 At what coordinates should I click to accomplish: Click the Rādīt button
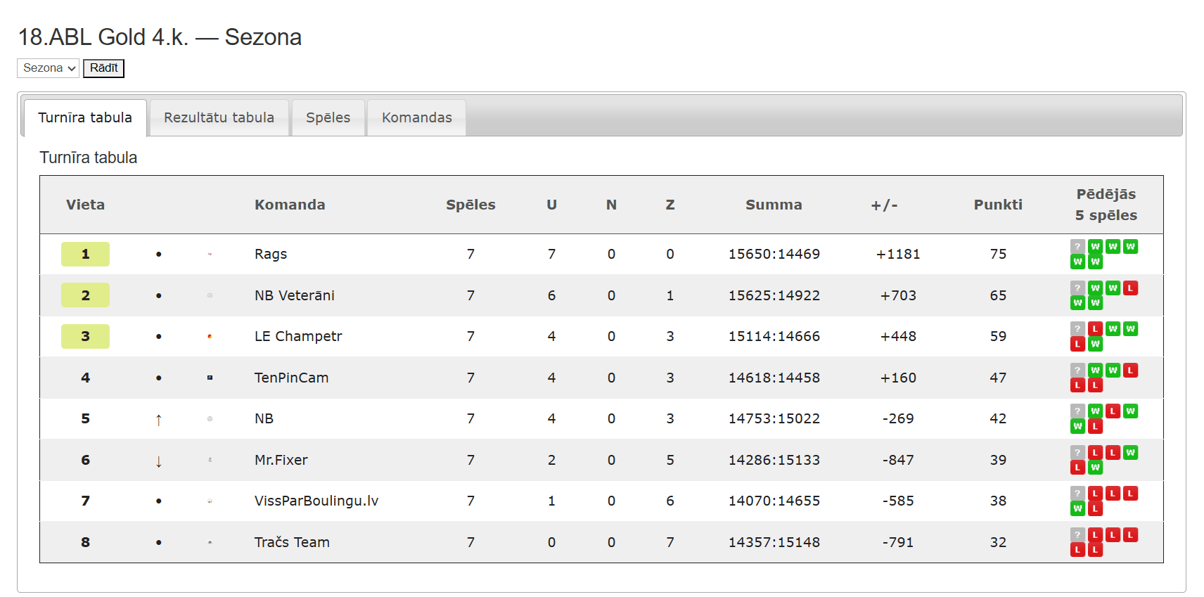(103, 68)
